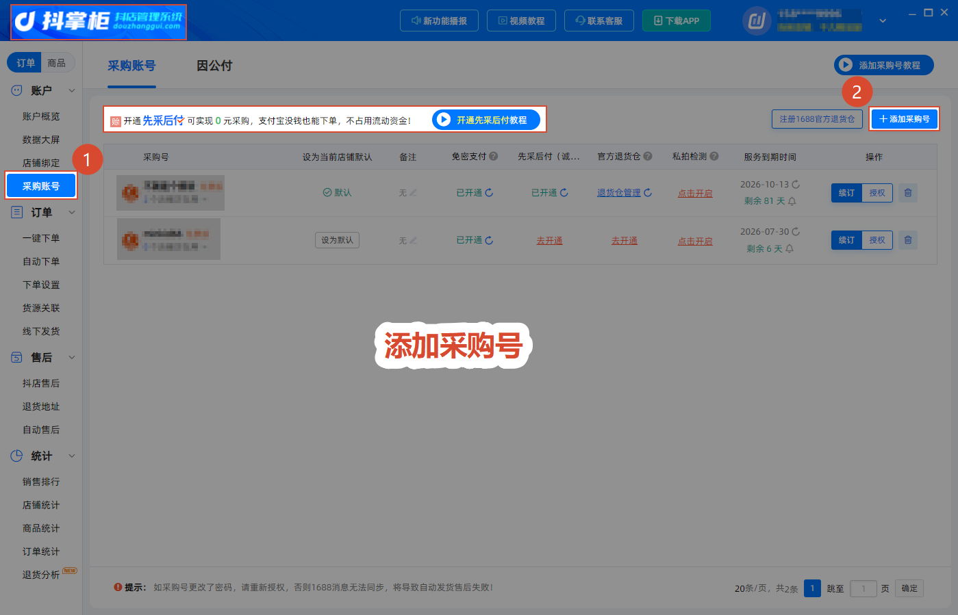Refresh expiry date 2026-10-13 icon
Image resolution: width=958 pixels, height=615 pixels.
click(x=796, y=185)
